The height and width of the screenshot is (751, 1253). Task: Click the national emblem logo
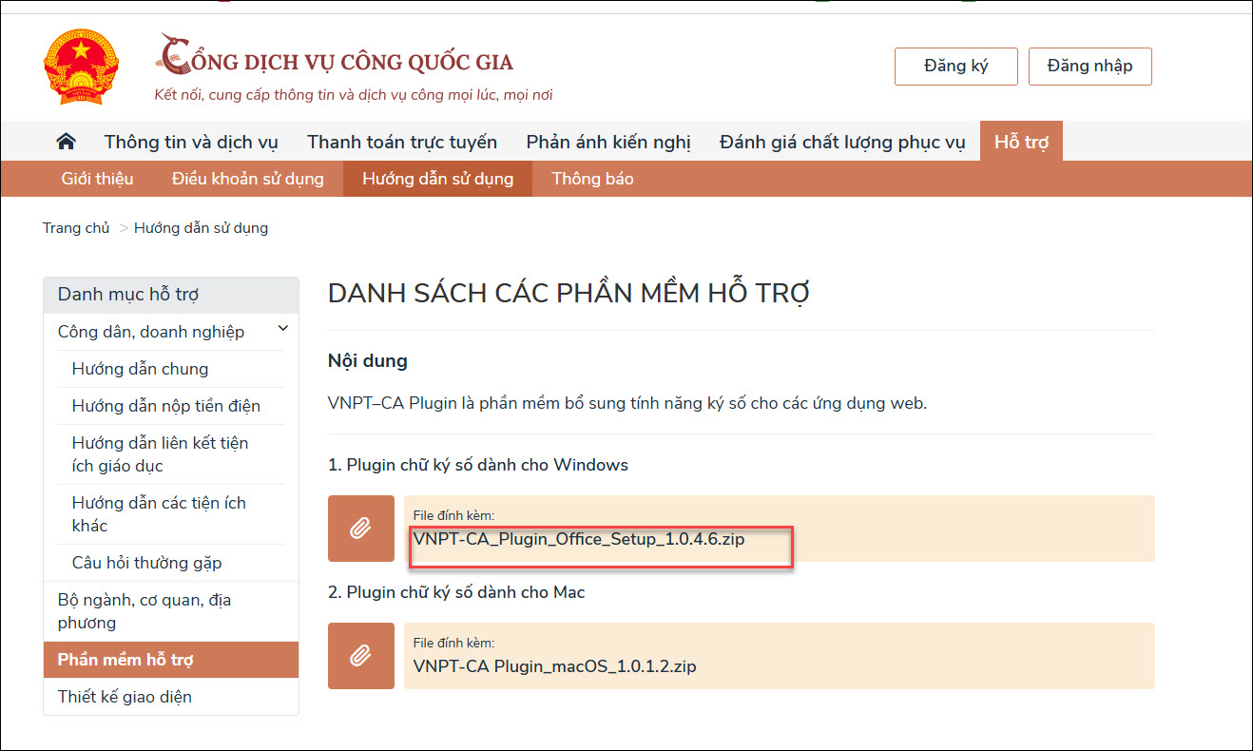point(81,66)
